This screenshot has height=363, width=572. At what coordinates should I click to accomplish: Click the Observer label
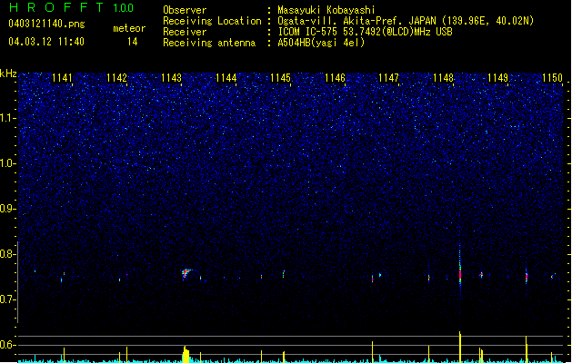185,10
